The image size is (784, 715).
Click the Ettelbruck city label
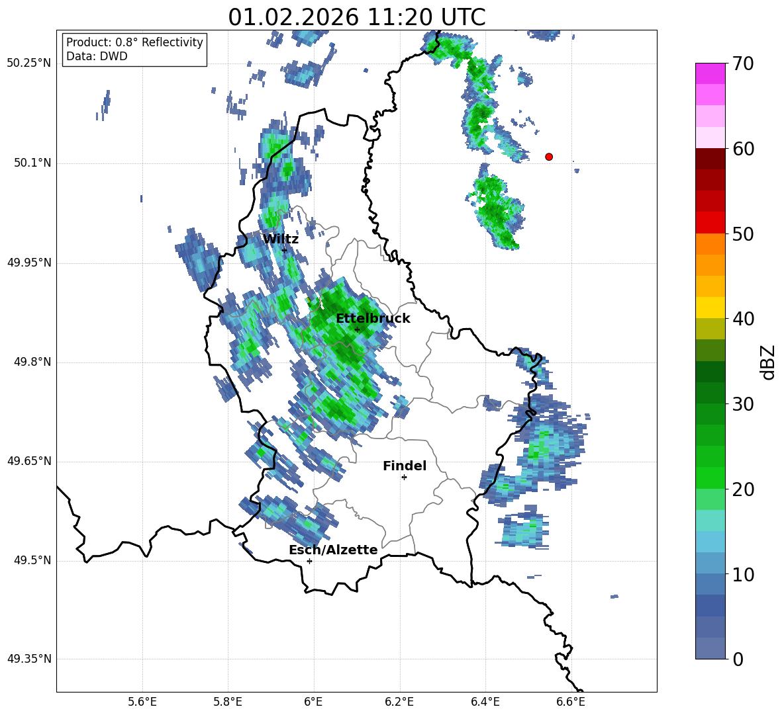tap(373, 319)
